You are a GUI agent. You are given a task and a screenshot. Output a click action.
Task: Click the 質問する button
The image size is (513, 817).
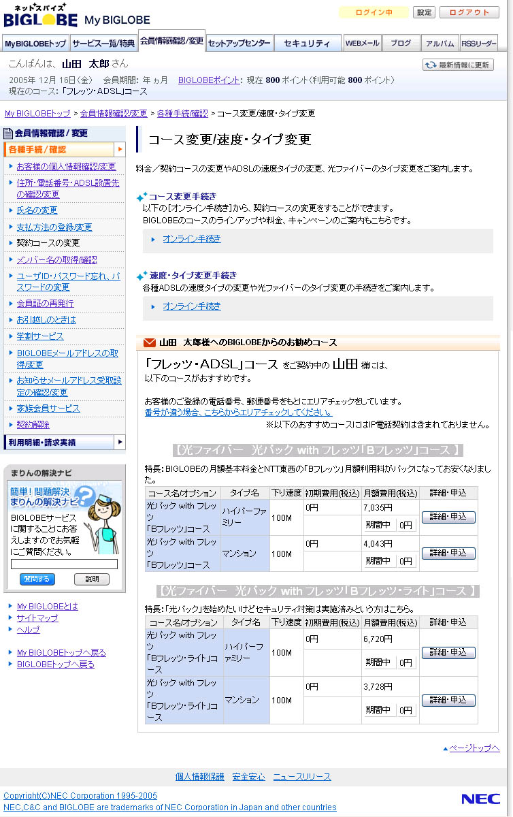pyautogui.click(x=37, y=579)
